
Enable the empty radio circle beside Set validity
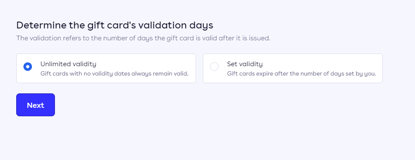[x=214, y=67]
